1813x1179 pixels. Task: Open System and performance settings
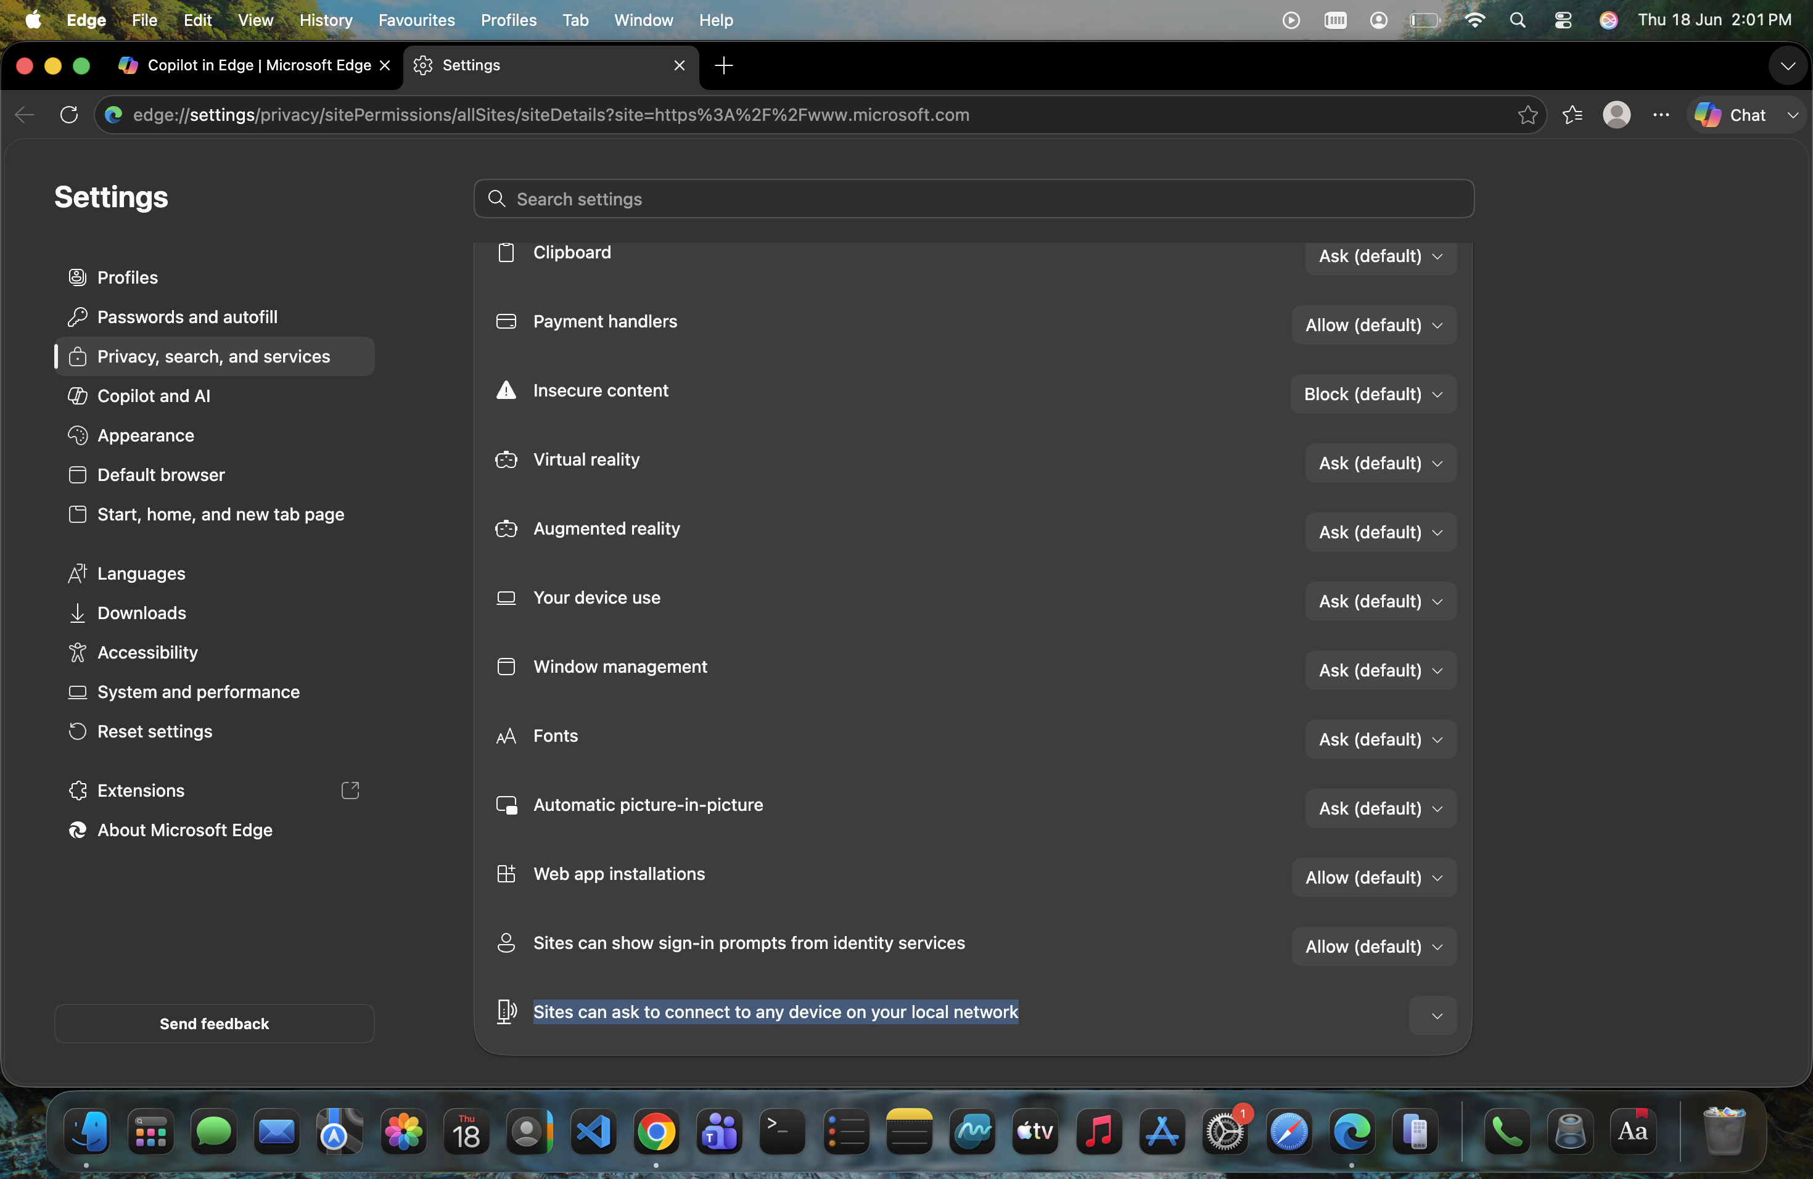pos(214,692)
